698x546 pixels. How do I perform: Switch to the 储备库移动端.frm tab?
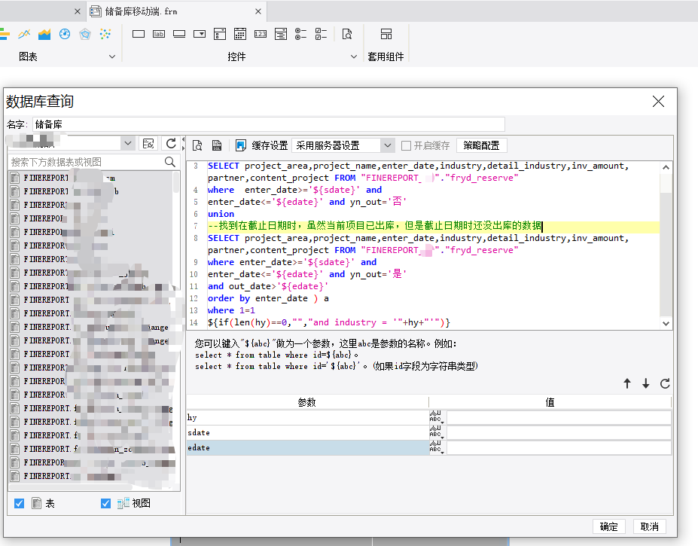click(141, 11)
